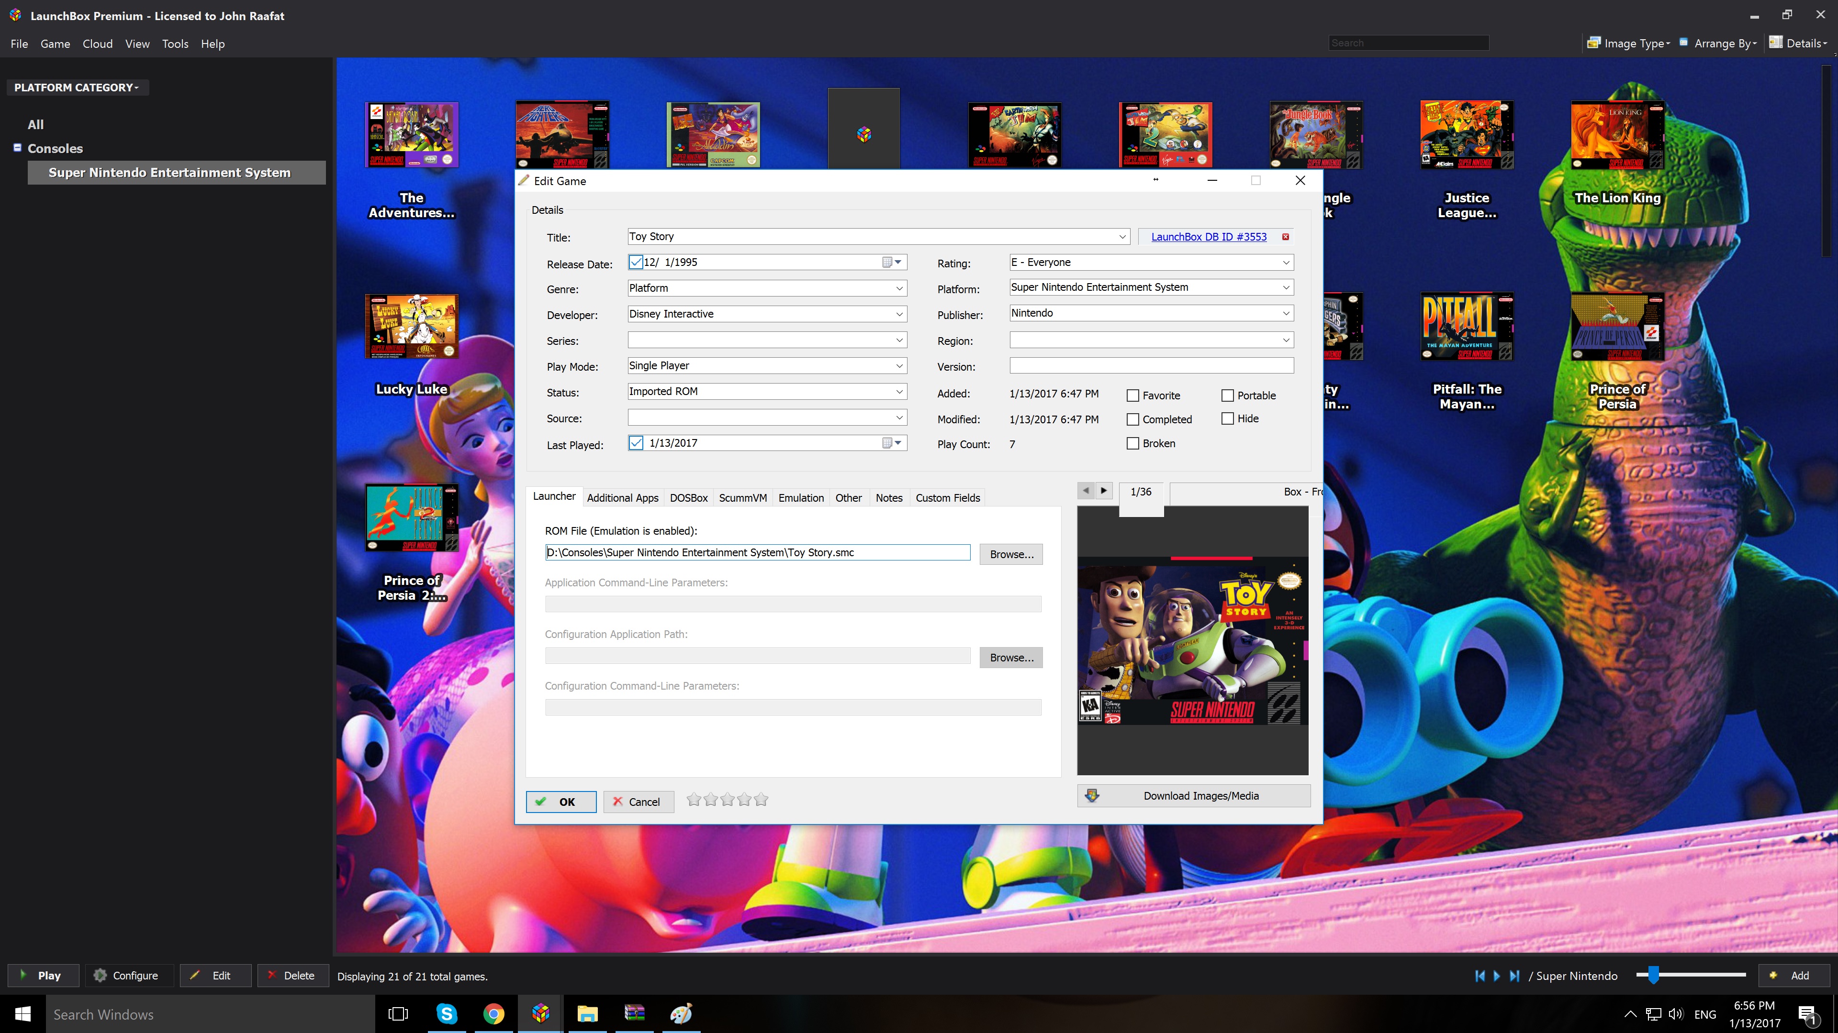Click the Version input field

pyautogui.click(x=1151, y=366)
